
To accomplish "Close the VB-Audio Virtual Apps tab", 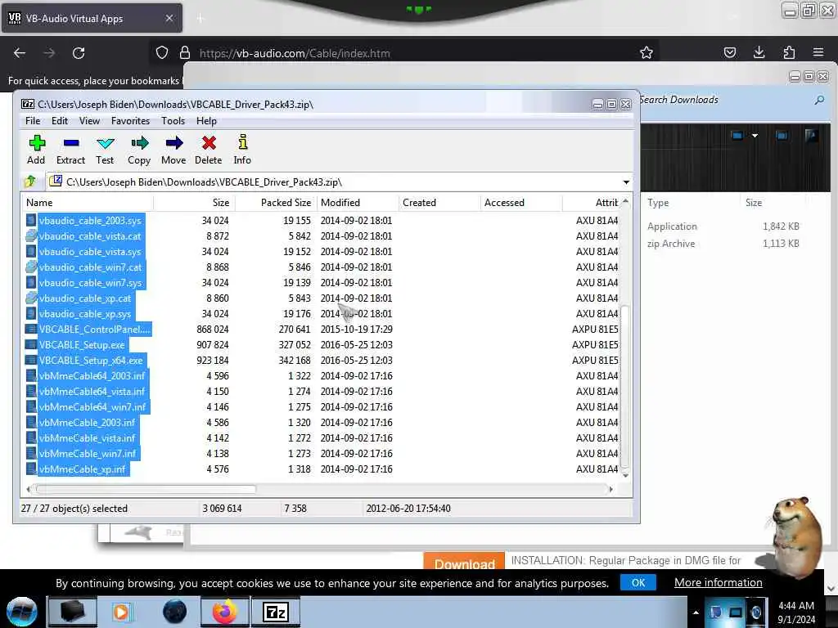I will 169,18.
